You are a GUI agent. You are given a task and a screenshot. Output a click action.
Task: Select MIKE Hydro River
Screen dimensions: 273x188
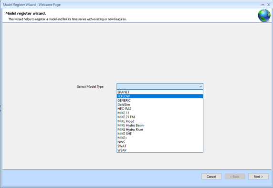coord(160,129)
